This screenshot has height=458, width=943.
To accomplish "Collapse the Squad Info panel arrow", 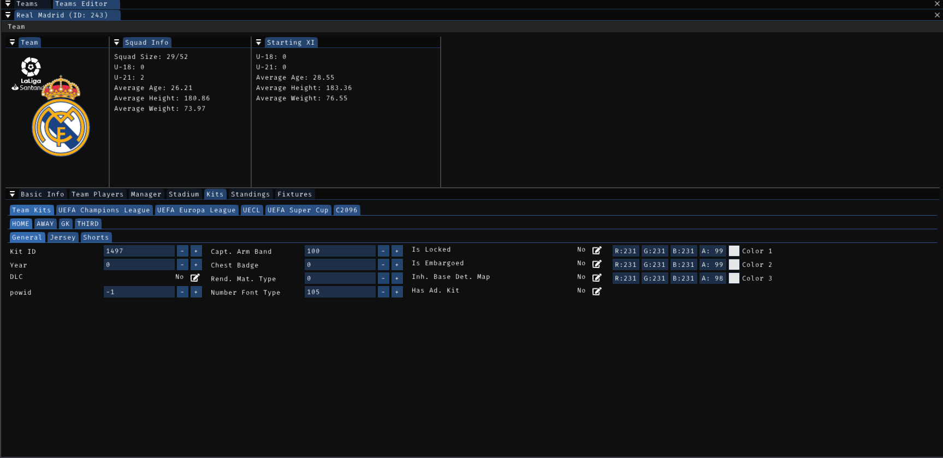I will (x=116, y=43).
